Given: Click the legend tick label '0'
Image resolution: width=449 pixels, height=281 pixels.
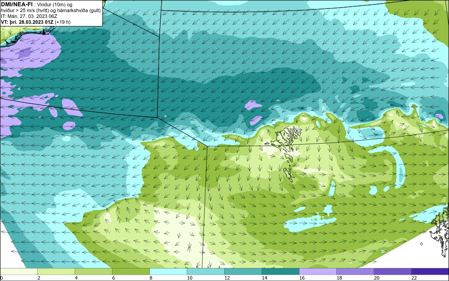Looking at the screenshot, I should coord(1,278).
